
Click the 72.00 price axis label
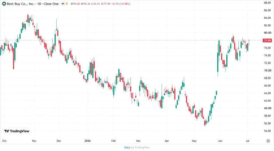pyautogui.click(x=268, y=63)
